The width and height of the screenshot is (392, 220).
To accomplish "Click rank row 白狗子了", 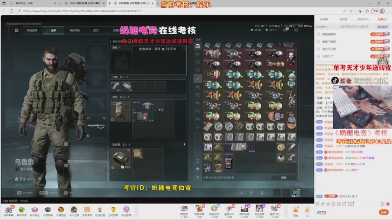I will (352, 56).
